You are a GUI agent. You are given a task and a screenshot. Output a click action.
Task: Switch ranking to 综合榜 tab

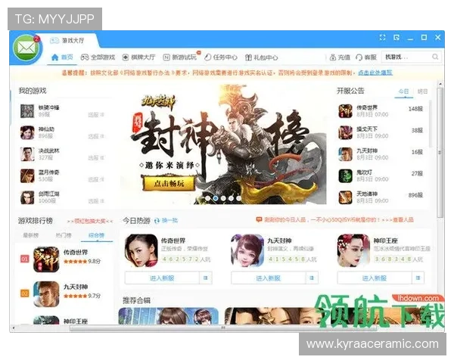point(96,235)
